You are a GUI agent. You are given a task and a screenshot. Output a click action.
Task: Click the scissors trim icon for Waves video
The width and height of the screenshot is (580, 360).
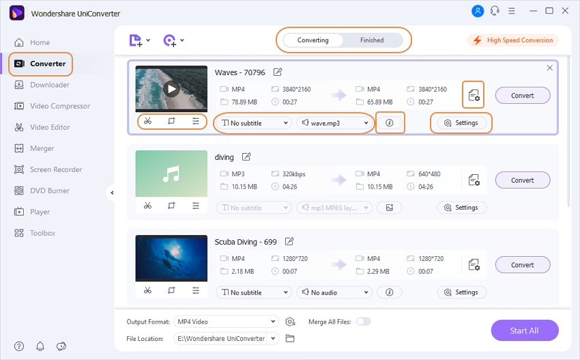coord(147,122)
